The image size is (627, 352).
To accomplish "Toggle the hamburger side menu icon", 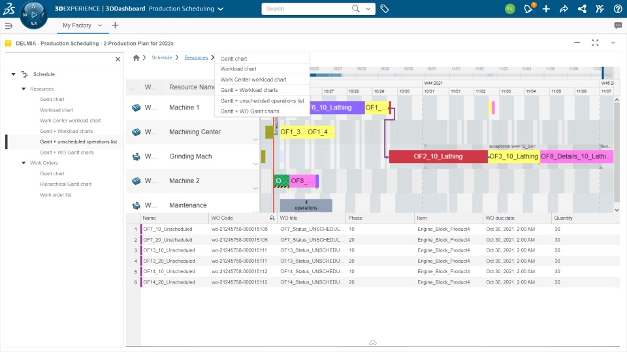I will [x=8, y=26].
